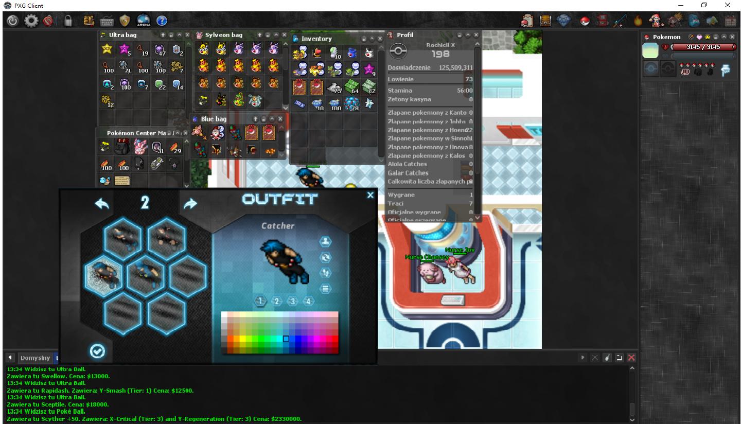Screen dimensions: 741x424
Task: Go to next outfit page with right arrow
Action: tap(190, 204)
